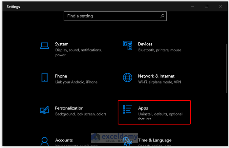
Task: Click 'Wi-Fi, airplane mode, VPN' text
Action: click(x=160, y=82)
